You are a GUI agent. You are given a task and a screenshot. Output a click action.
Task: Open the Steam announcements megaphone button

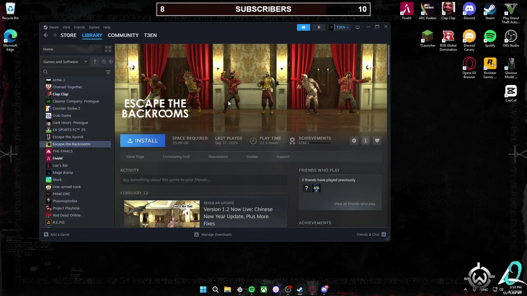pyautogui.click(x=303, y=27)
